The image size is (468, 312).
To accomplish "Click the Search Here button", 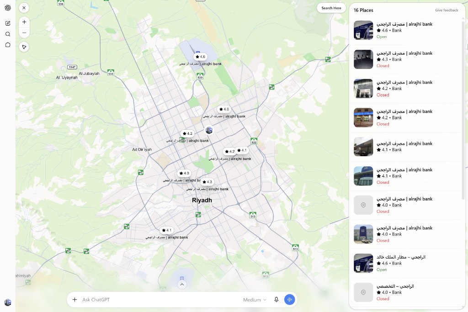I will 331,8.
